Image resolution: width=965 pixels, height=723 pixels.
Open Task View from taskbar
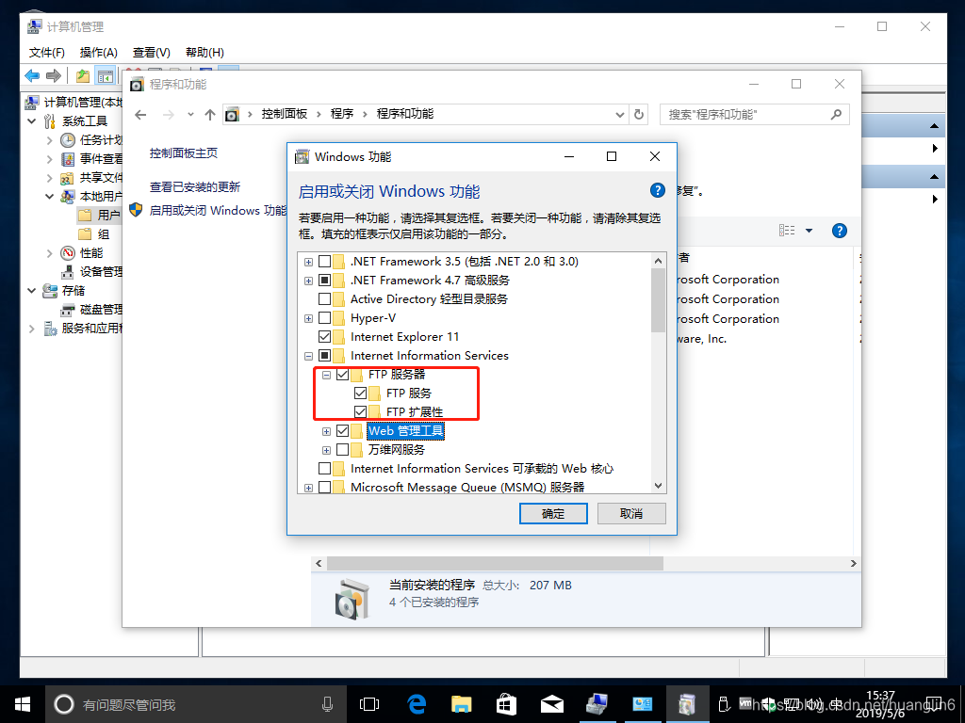point(368,704)
